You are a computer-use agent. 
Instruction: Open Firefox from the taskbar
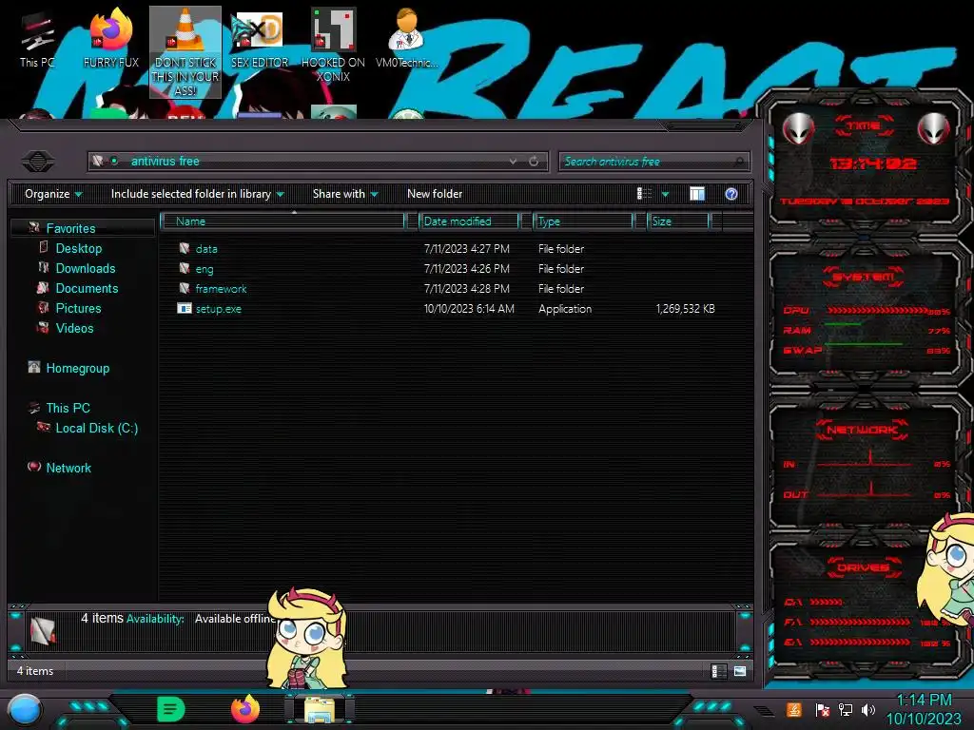(245, 709)
